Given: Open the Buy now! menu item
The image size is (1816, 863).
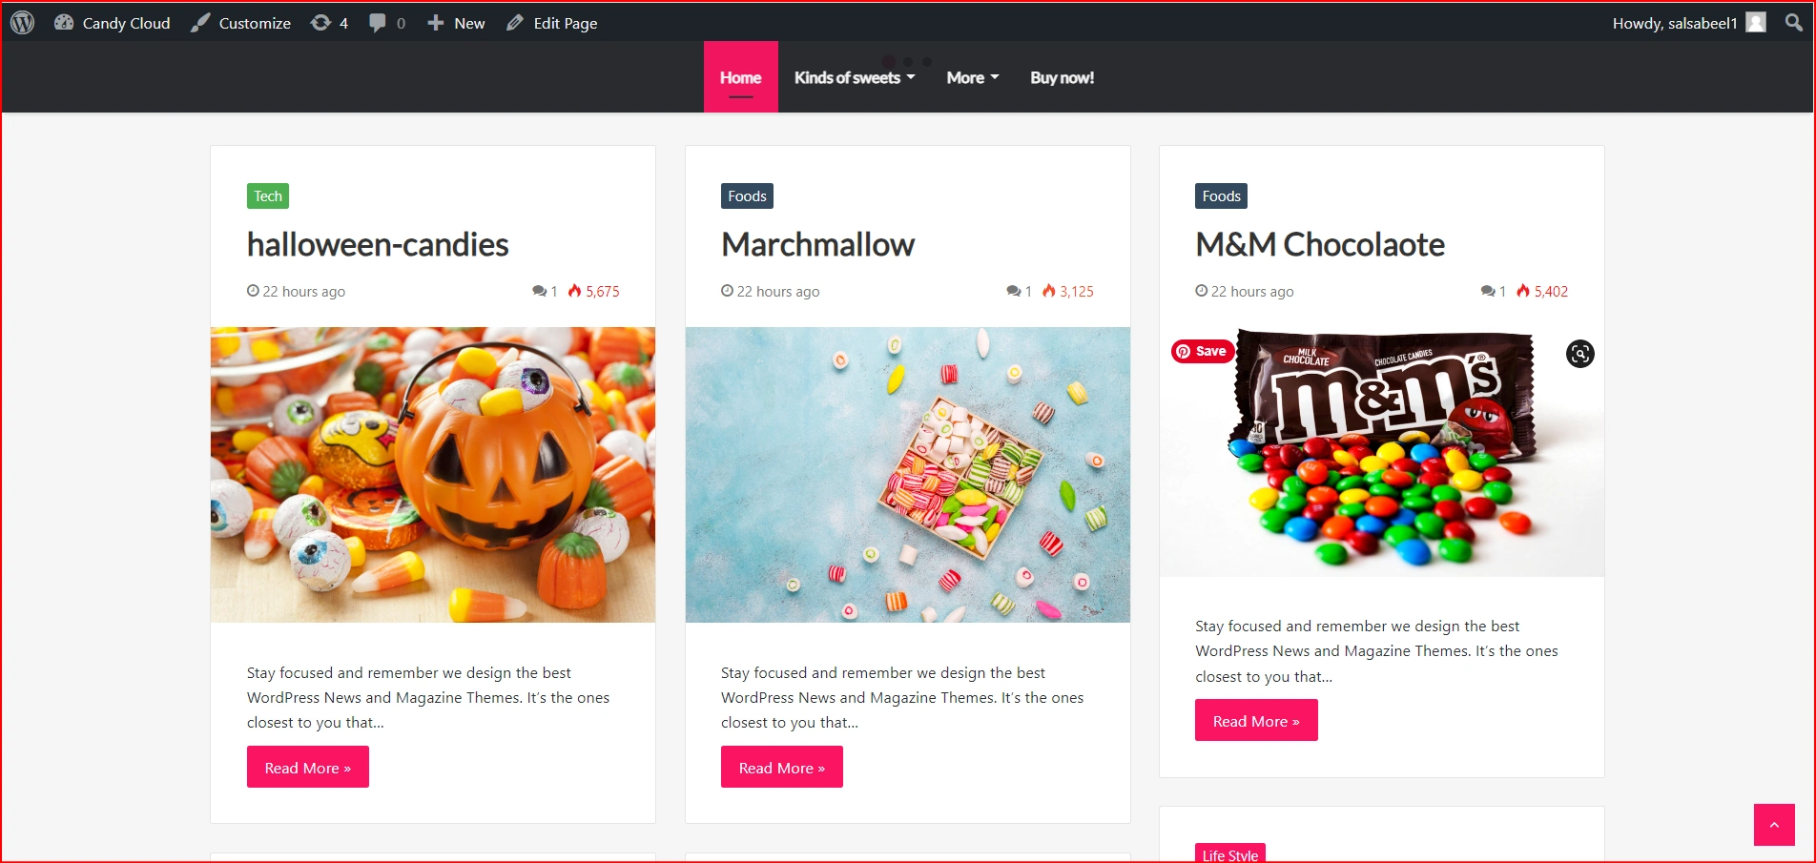Looking at the screenshot, I should [x=1062, y=77].
